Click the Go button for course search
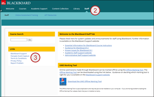Image resolution: width=154 pixels, height=97 pixels. tap(30, 40)
